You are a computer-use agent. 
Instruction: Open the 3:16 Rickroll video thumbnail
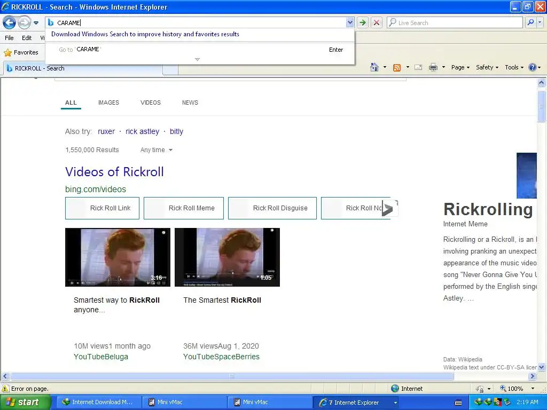pos(118,257)
